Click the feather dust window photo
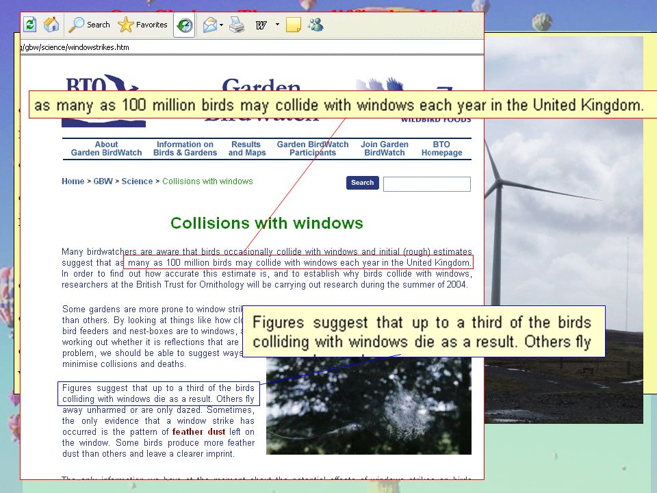The height and width of the screenshot is (493, 657). (369, 405)
